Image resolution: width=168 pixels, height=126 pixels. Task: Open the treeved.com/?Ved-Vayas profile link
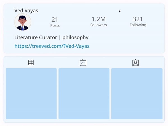(x=52, y=46)
